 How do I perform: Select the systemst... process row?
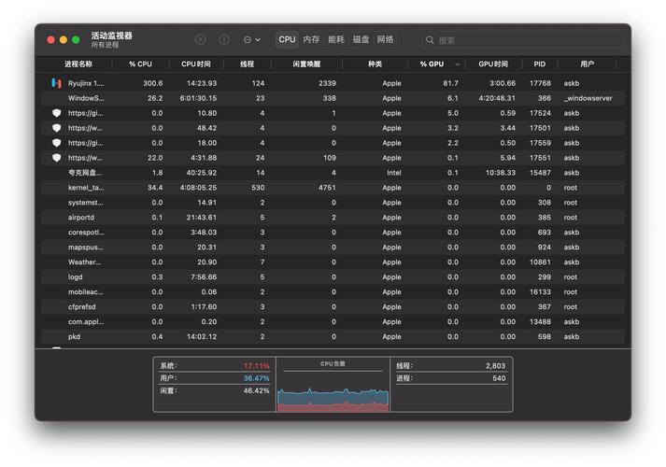point(333,203)
